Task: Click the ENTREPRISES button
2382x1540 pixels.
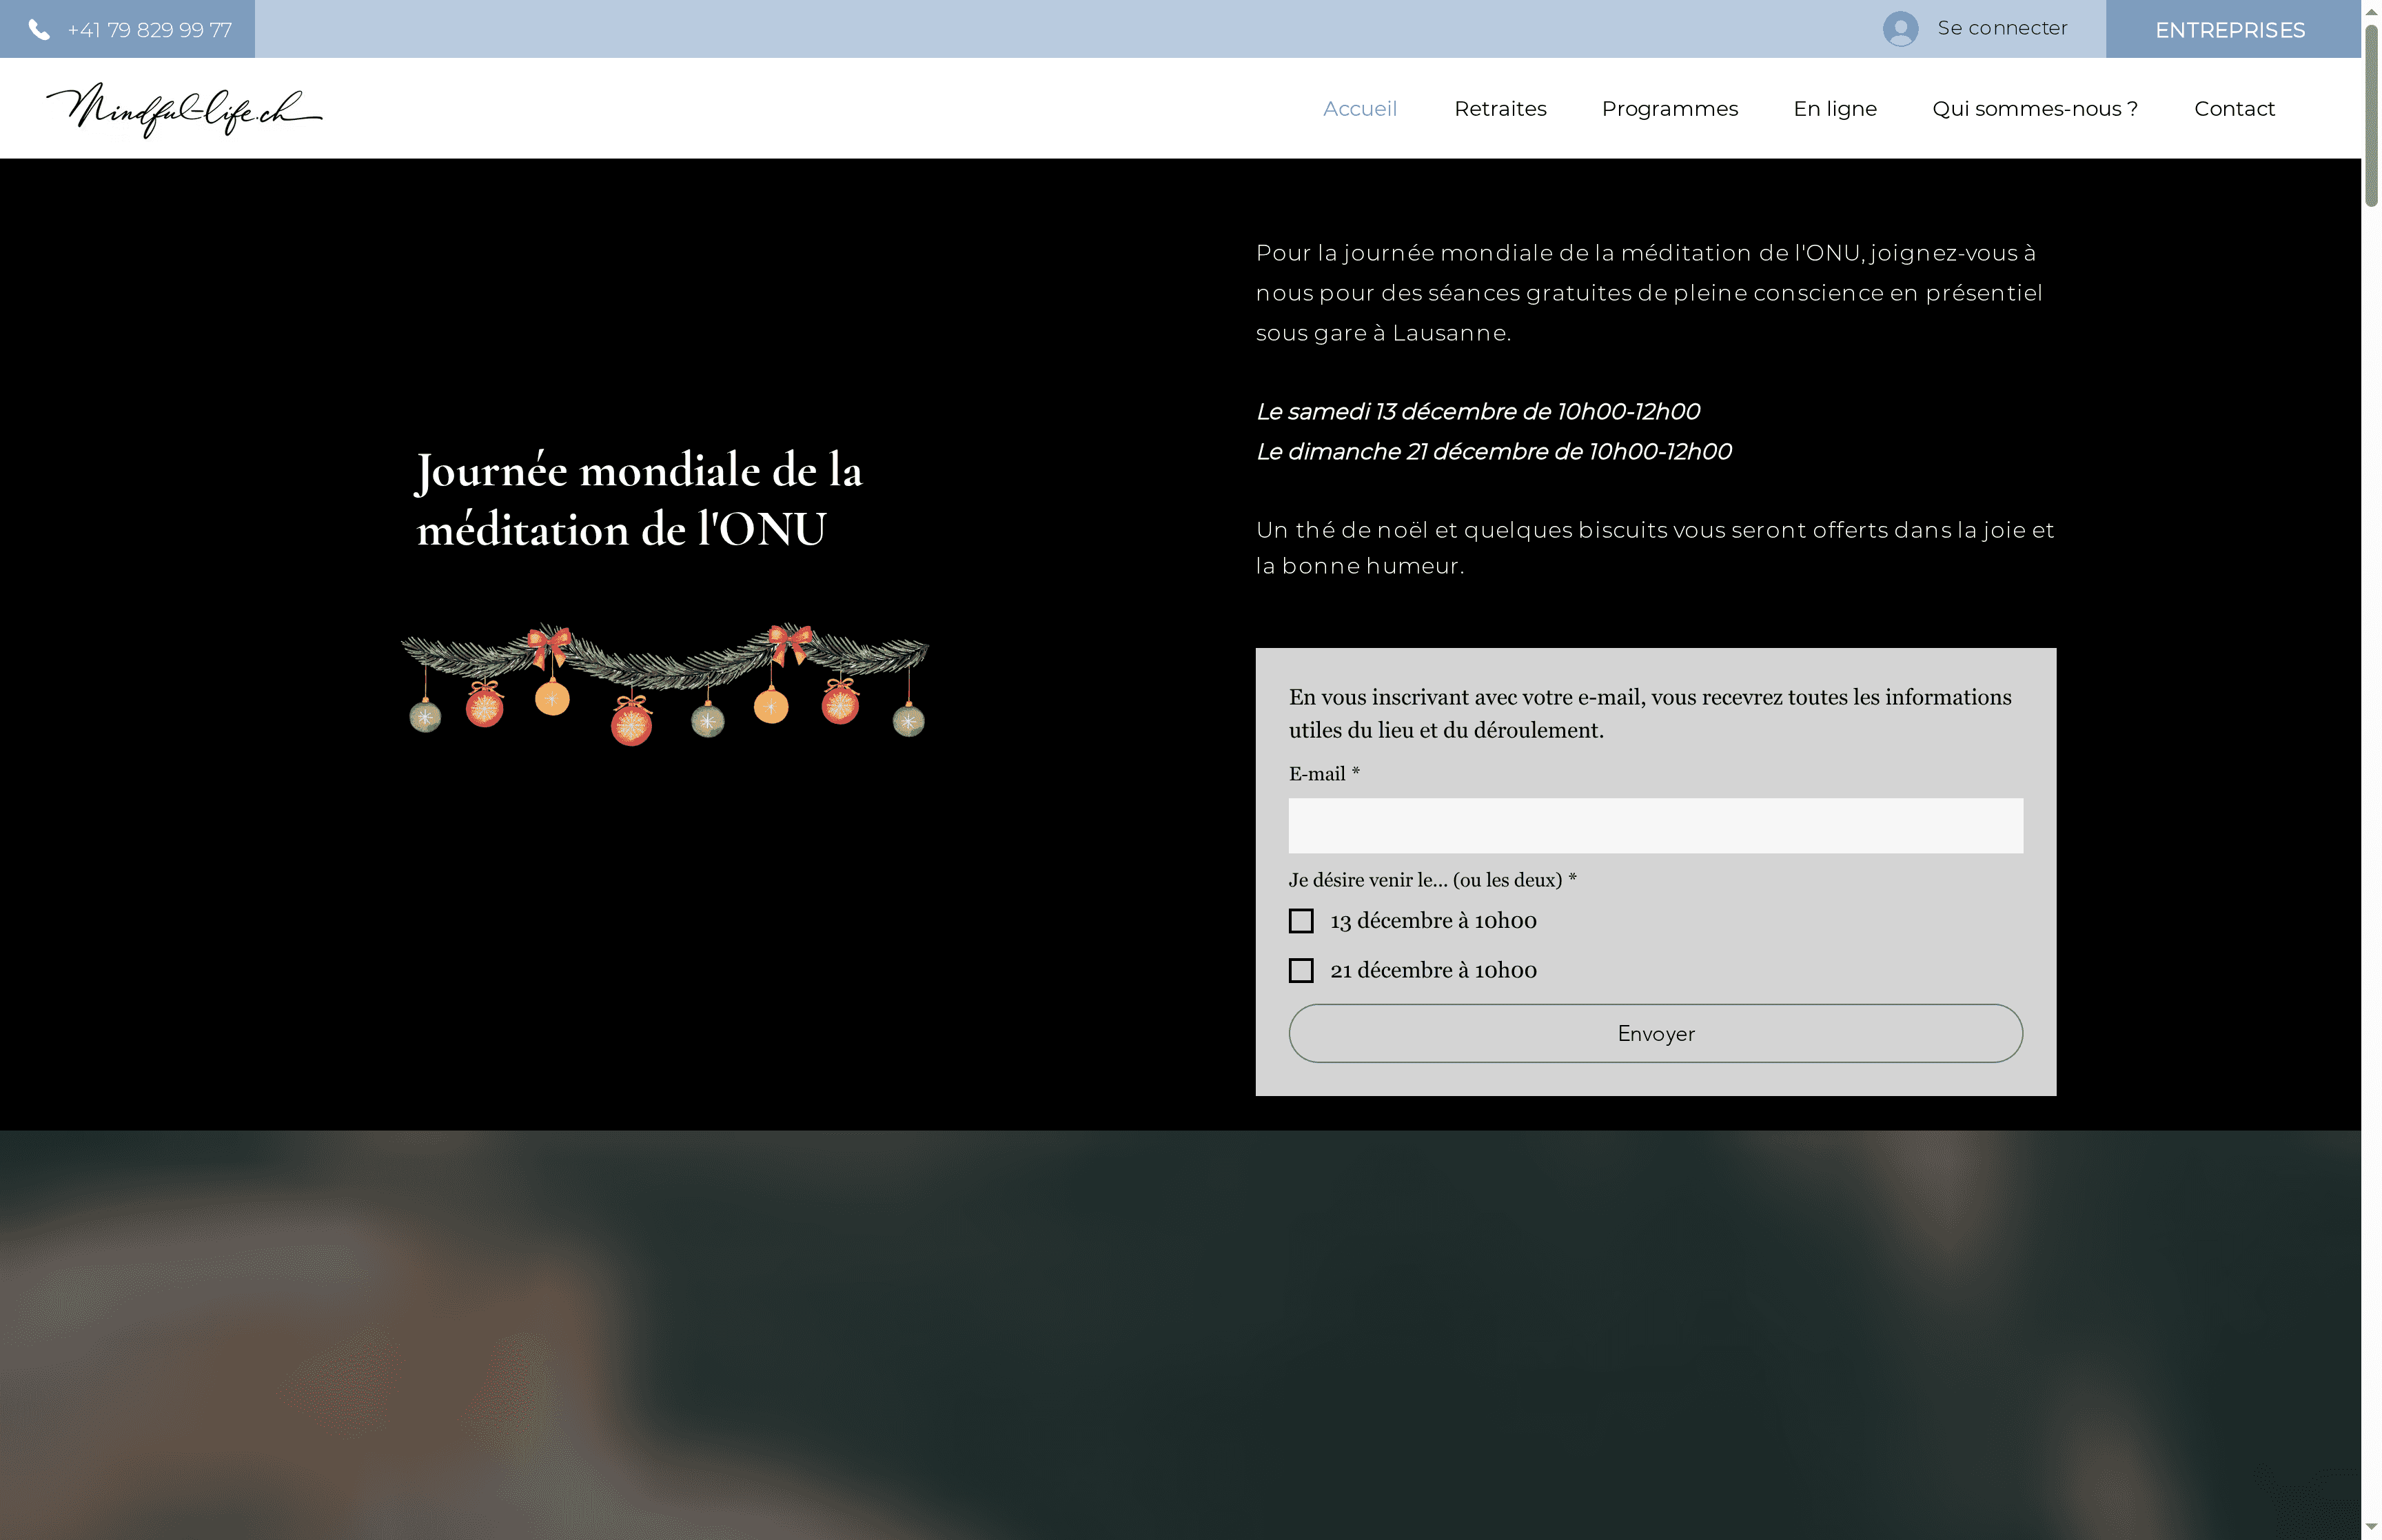Action: [2230, 29]
